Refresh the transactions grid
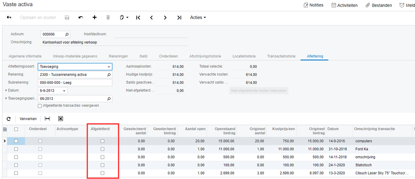The width and height of the screenshot is (415, 179). (x=8, y=119)
